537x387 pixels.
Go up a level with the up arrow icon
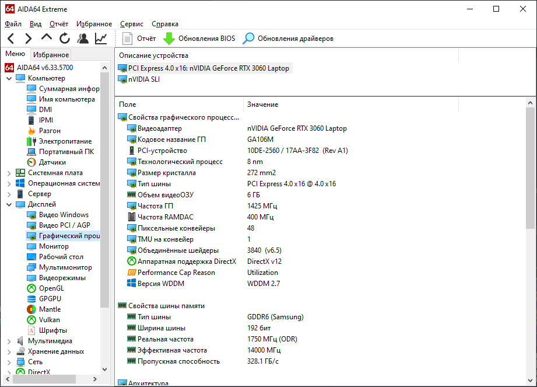(47, 38)
